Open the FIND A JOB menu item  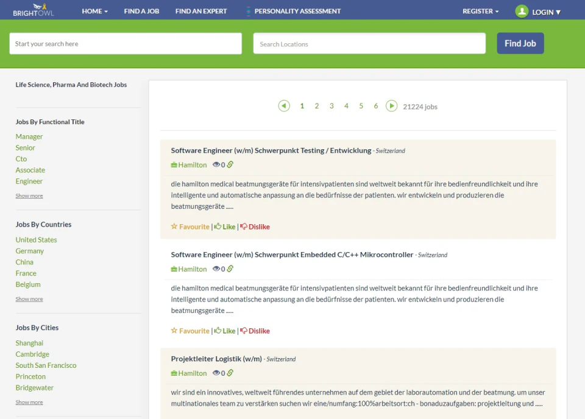coord(141,10)
